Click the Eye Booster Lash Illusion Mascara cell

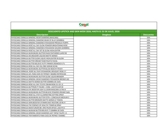42,90
